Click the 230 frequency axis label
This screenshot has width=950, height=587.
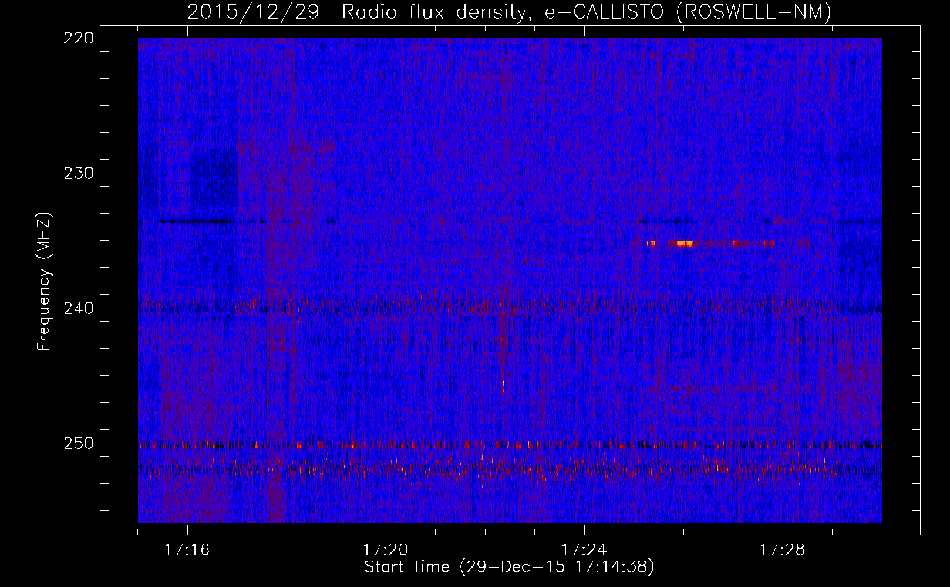(78, 173)
